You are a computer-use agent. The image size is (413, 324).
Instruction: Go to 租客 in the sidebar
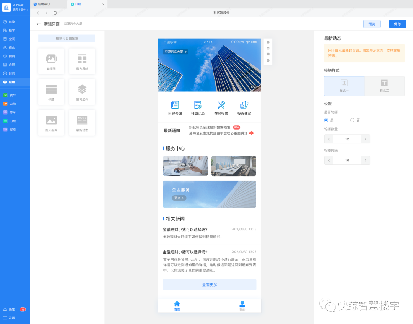click(15, 48)
